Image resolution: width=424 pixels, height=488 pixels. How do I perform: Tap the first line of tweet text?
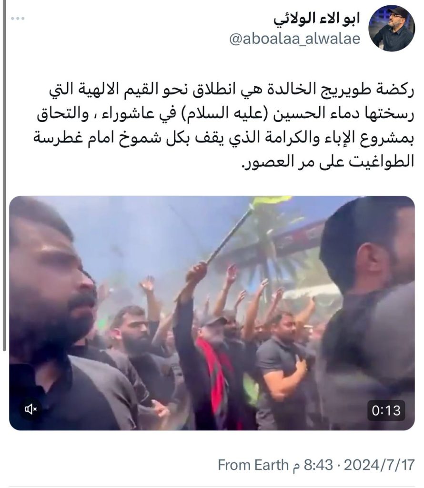tap(232, 90)
